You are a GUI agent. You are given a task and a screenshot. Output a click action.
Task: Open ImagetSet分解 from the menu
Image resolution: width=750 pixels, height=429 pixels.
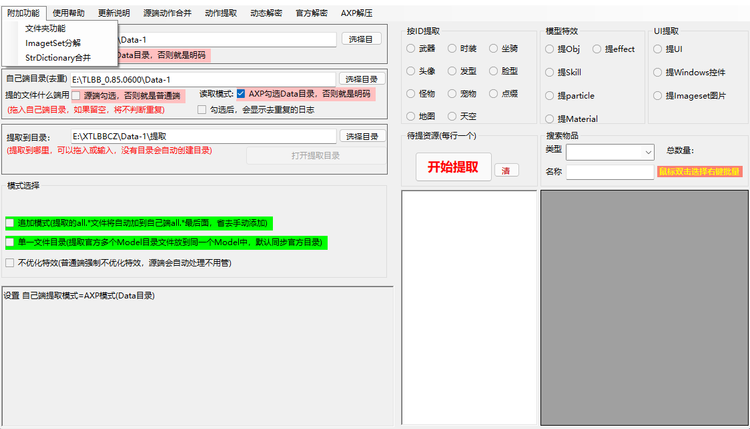[x=53, y=43]
